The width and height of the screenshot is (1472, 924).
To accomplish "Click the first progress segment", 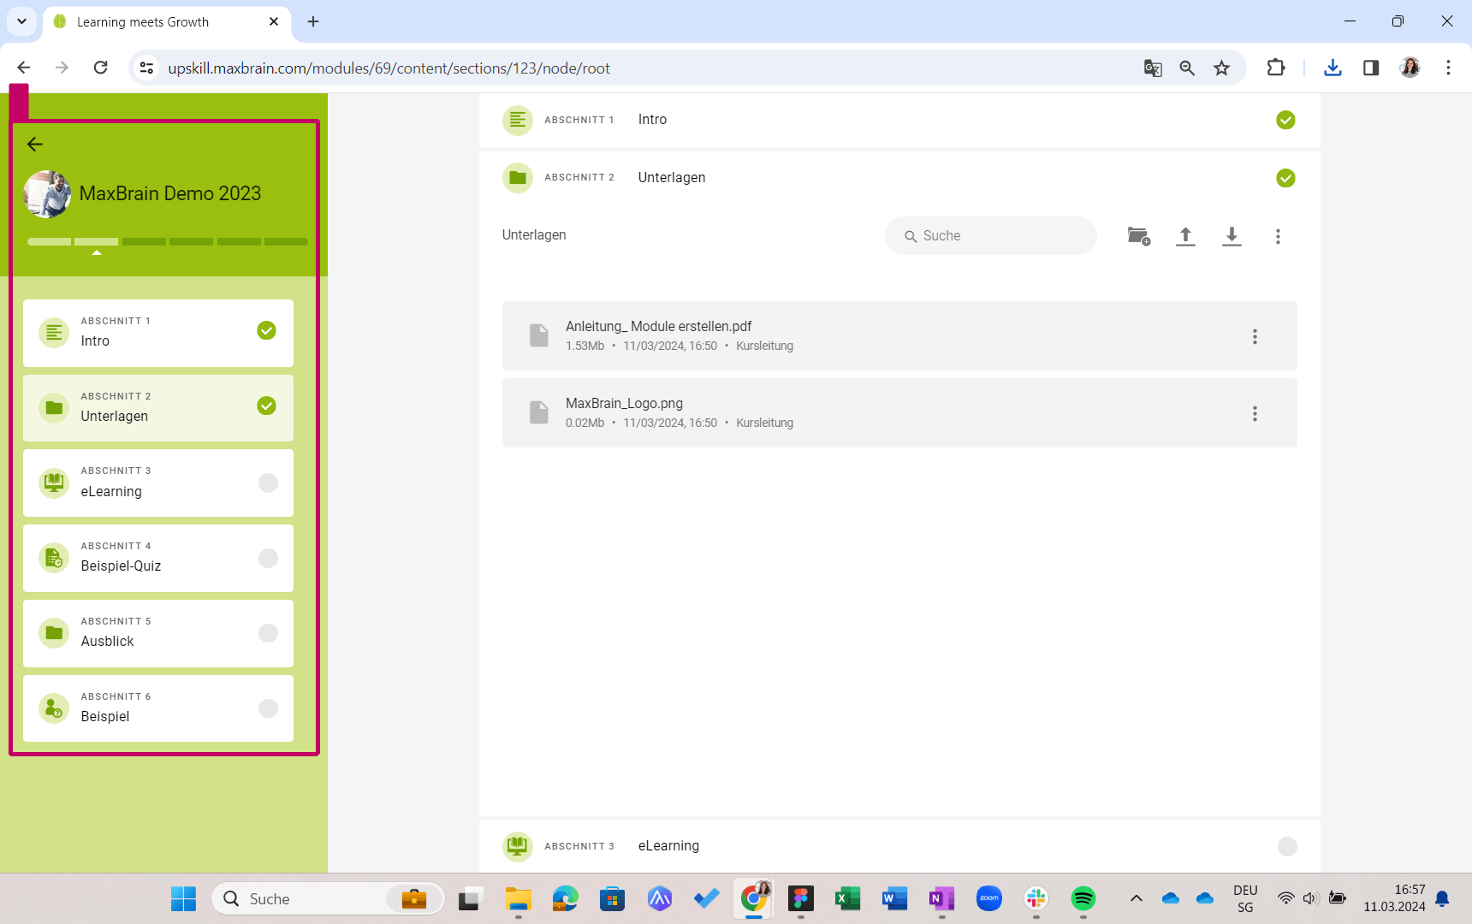I will tap(49, 242).
